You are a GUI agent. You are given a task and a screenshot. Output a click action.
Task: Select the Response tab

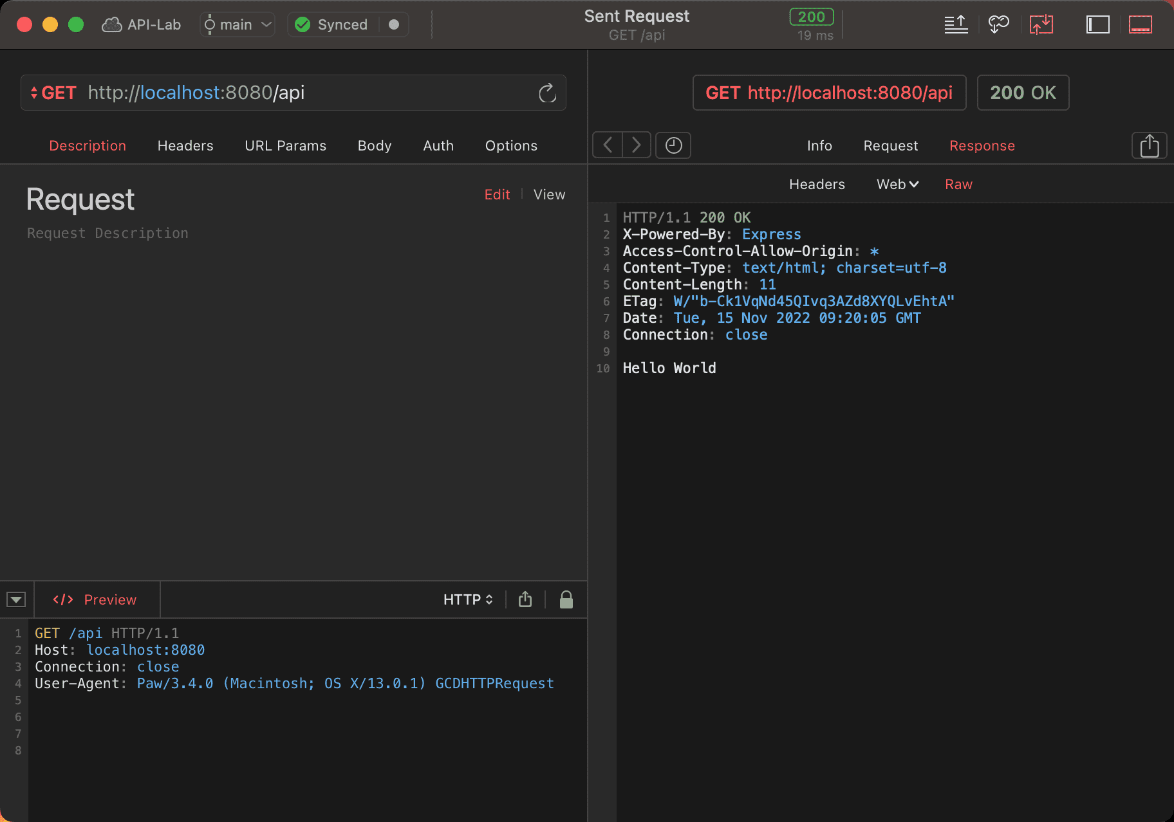coord(982,145)
